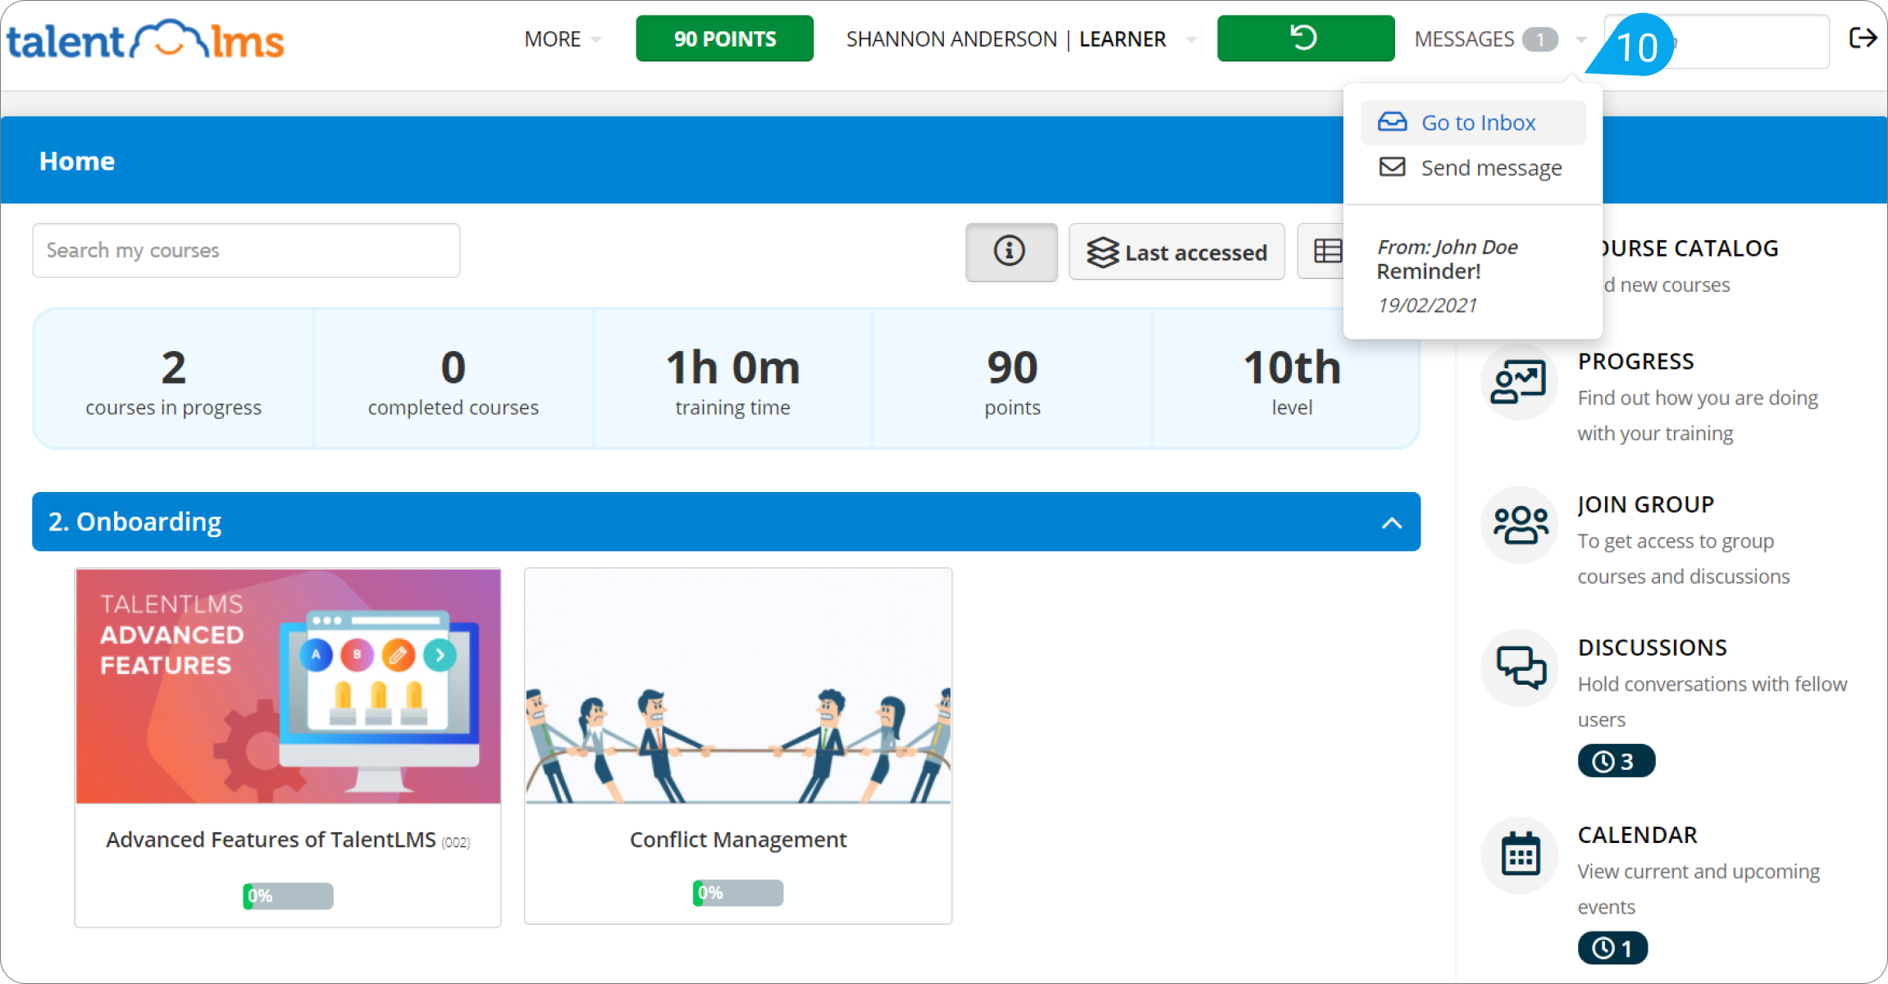Click the logout icon at top right

pos(1863,38)
